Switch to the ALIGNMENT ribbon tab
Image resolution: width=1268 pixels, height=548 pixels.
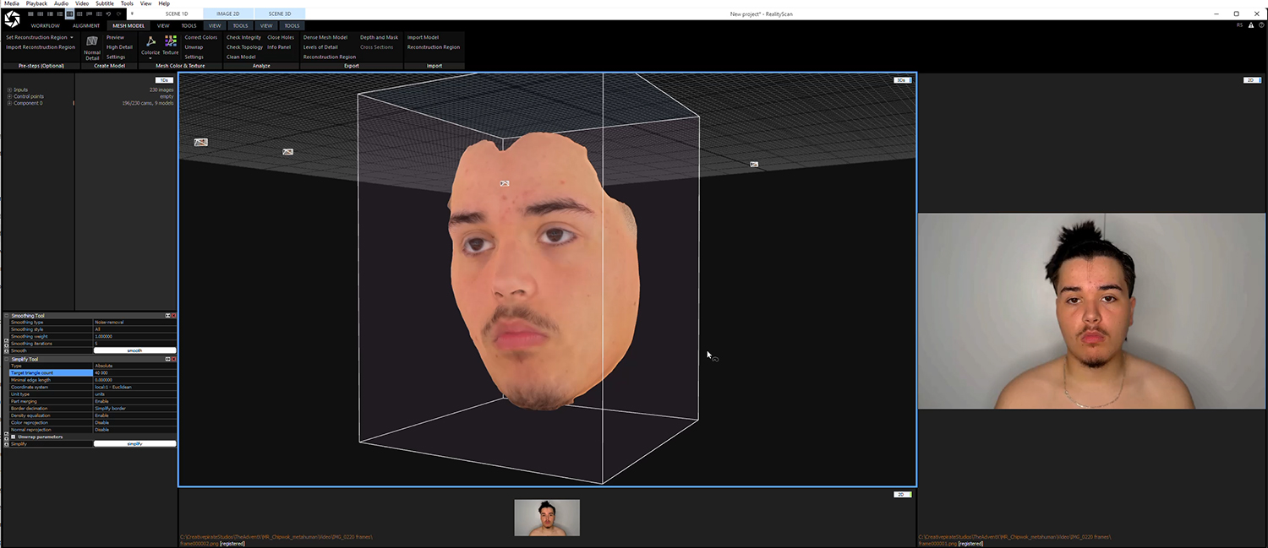tap(86, 25)
